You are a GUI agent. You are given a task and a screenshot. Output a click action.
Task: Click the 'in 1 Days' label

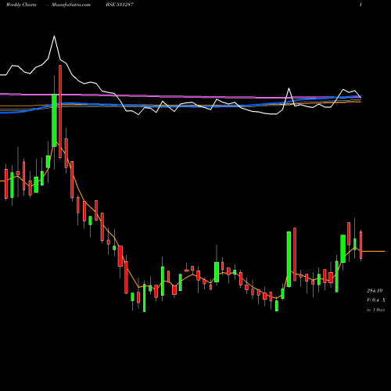tap(375, 310)
